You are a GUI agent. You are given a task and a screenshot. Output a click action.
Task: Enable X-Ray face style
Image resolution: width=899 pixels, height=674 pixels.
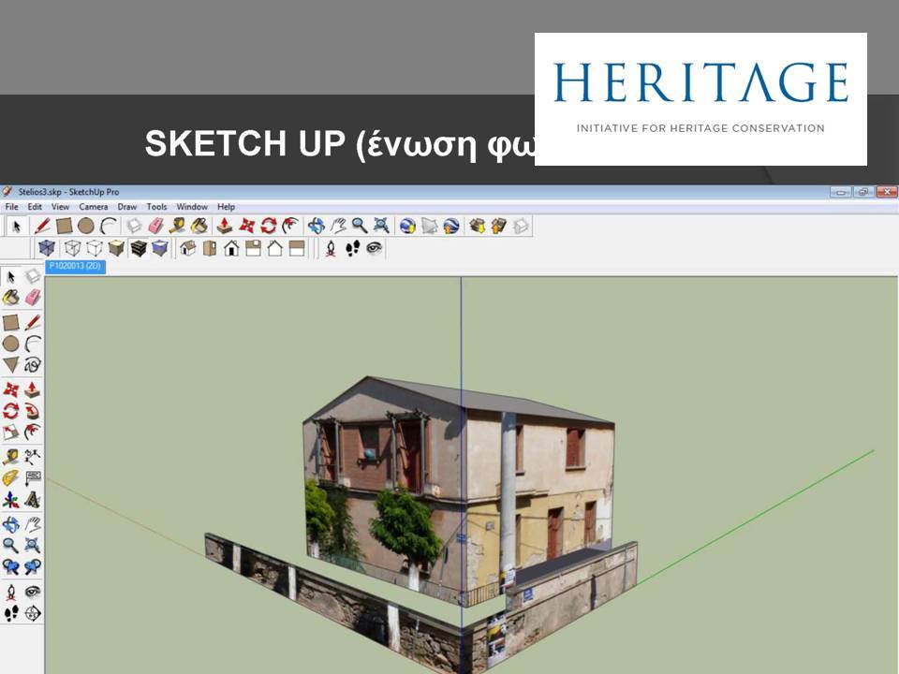coord(47,248)
